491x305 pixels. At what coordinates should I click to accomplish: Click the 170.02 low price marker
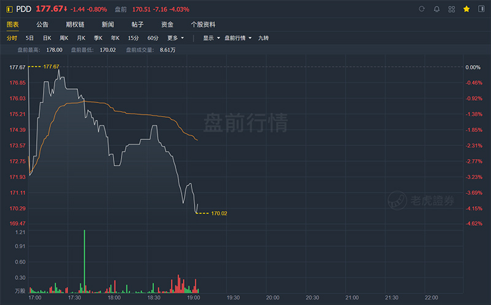[219, 214]
